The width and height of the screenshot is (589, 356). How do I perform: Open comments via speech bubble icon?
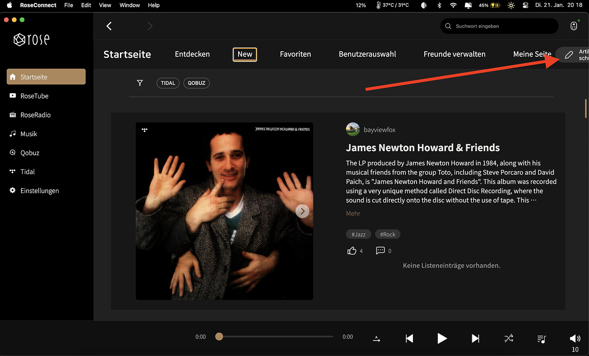coord(380,251)
